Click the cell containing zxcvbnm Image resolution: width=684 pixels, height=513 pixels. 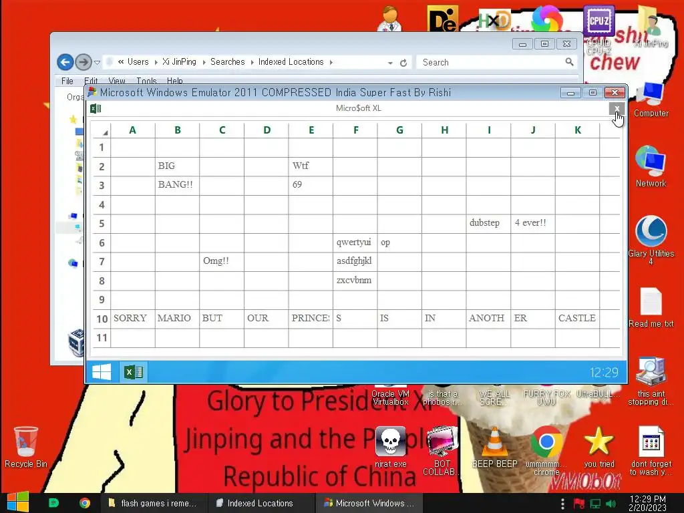click(x=355, y=281)
